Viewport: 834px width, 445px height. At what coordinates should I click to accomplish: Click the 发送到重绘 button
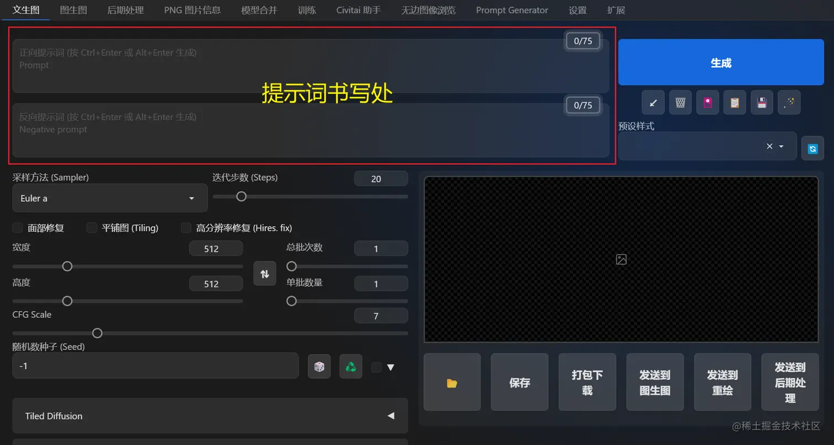click(x=723, y=382)
